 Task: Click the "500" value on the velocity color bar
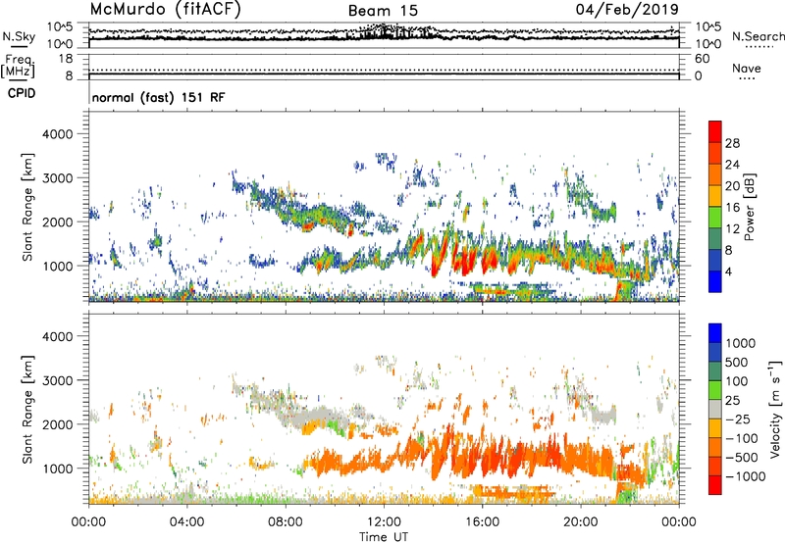737,363
